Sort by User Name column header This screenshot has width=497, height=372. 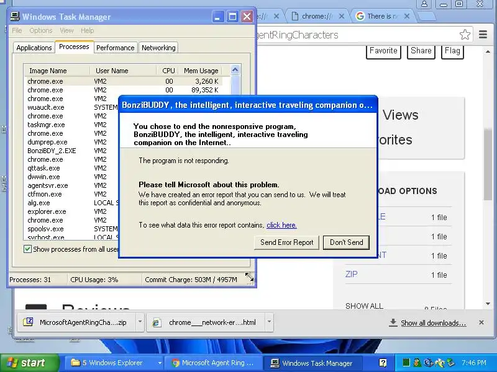tap(123, 71)
